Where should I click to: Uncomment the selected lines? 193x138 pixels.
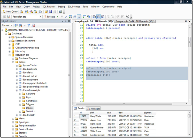pos(112,17)
